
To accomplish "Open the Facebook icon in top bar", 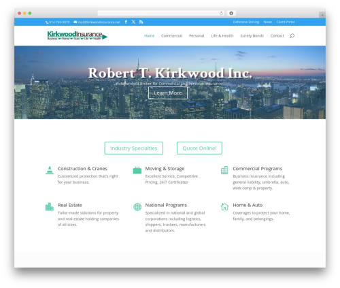I will tap(126, 22).
